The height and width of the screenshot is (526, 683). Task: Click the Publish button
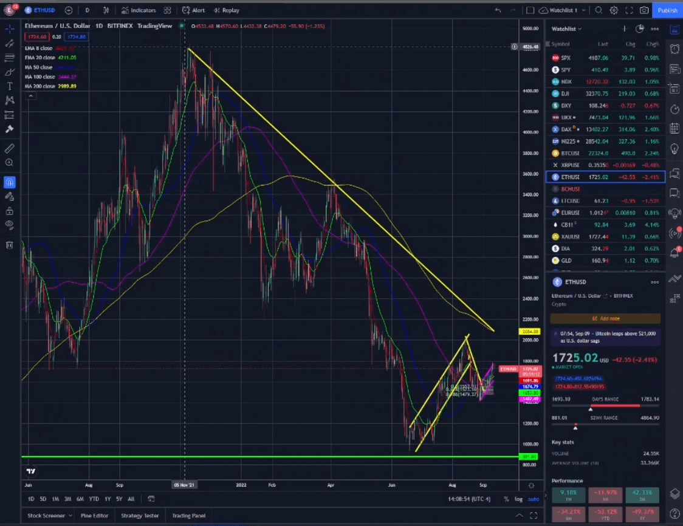[x=667, y=10]
